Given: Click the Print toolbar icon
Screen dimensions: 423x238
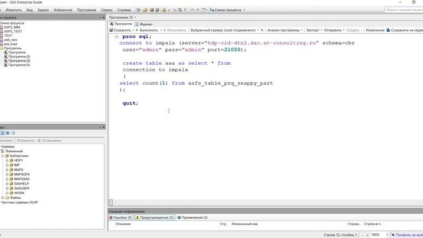Looking at the screenshot, I should pos(164,10).
